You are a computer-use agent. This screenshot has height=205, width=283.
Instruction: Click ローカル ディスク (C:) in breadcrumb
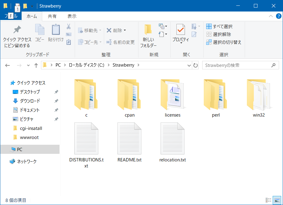pos(87,65)
